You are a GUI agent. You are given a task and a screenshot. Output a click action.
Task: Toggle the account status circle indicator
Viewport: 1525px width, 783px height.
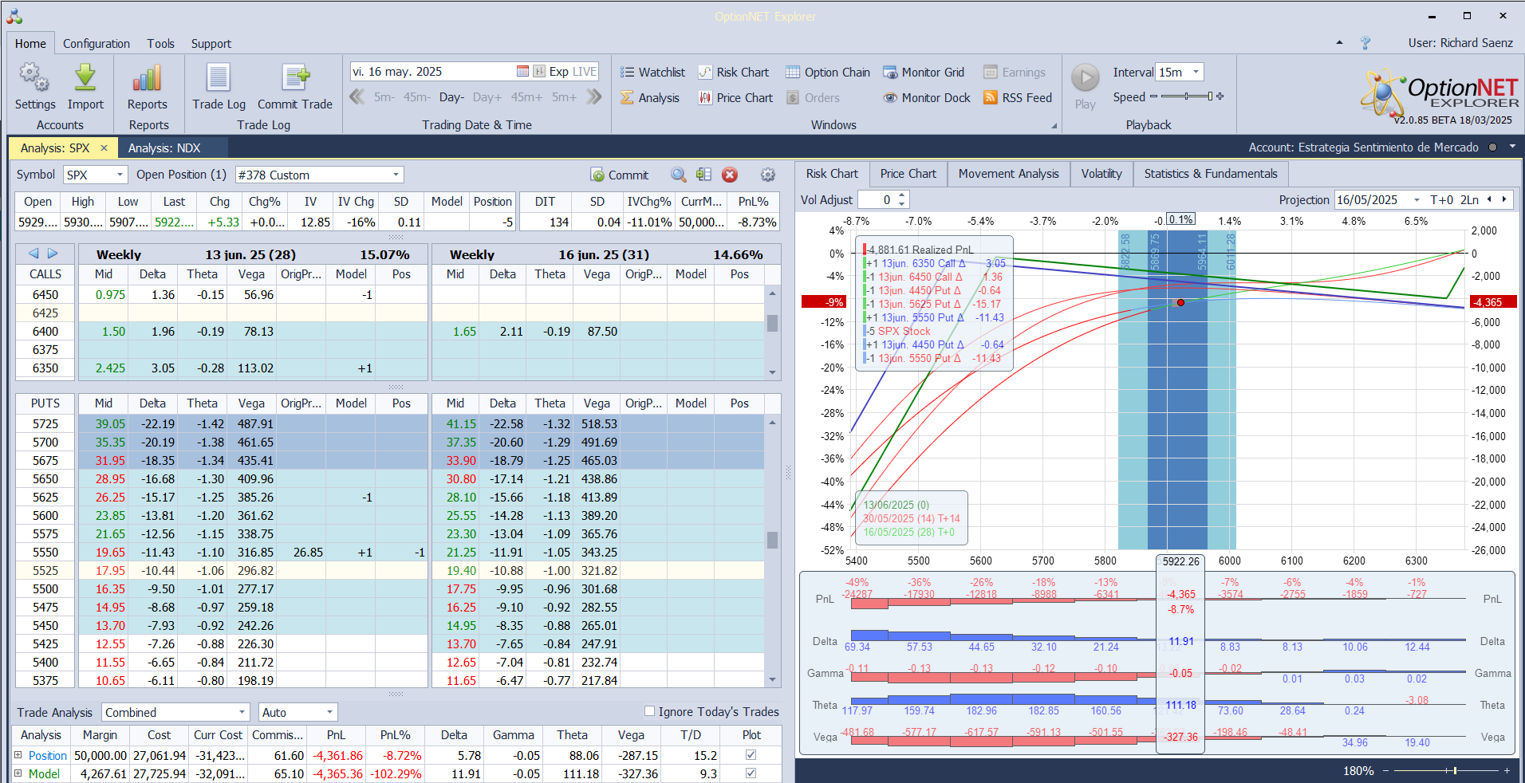[1492, 148]
